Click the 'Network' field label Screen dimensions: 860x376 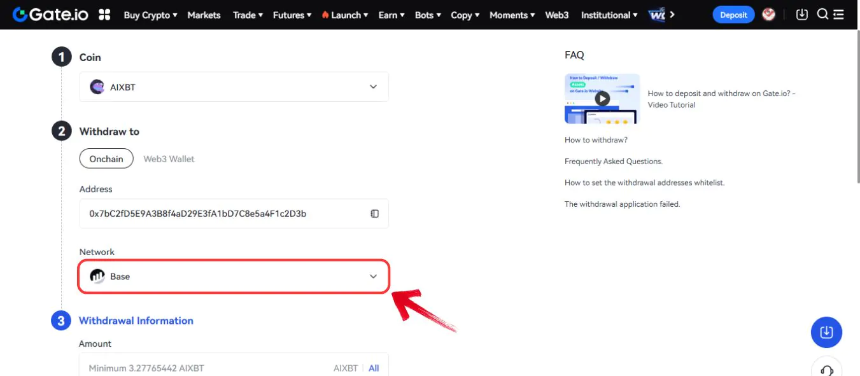pyautogui.click(x=97, y=252)
